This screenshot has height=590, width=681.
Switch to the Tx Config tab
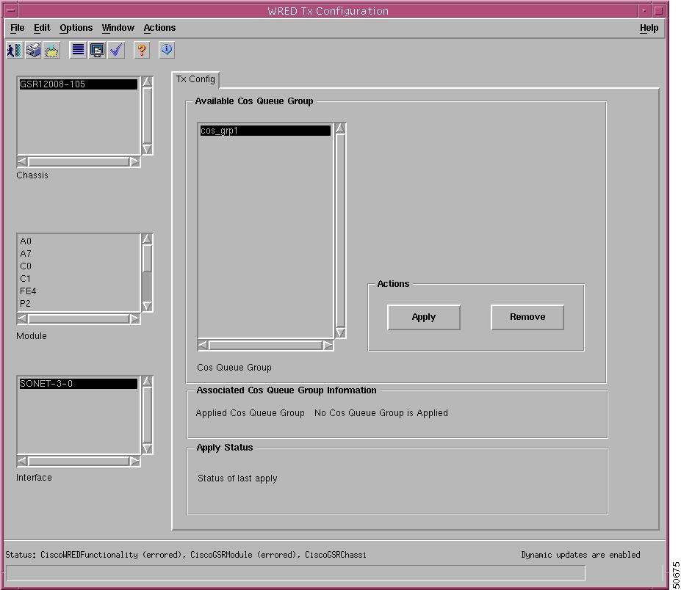pos(195,79)
